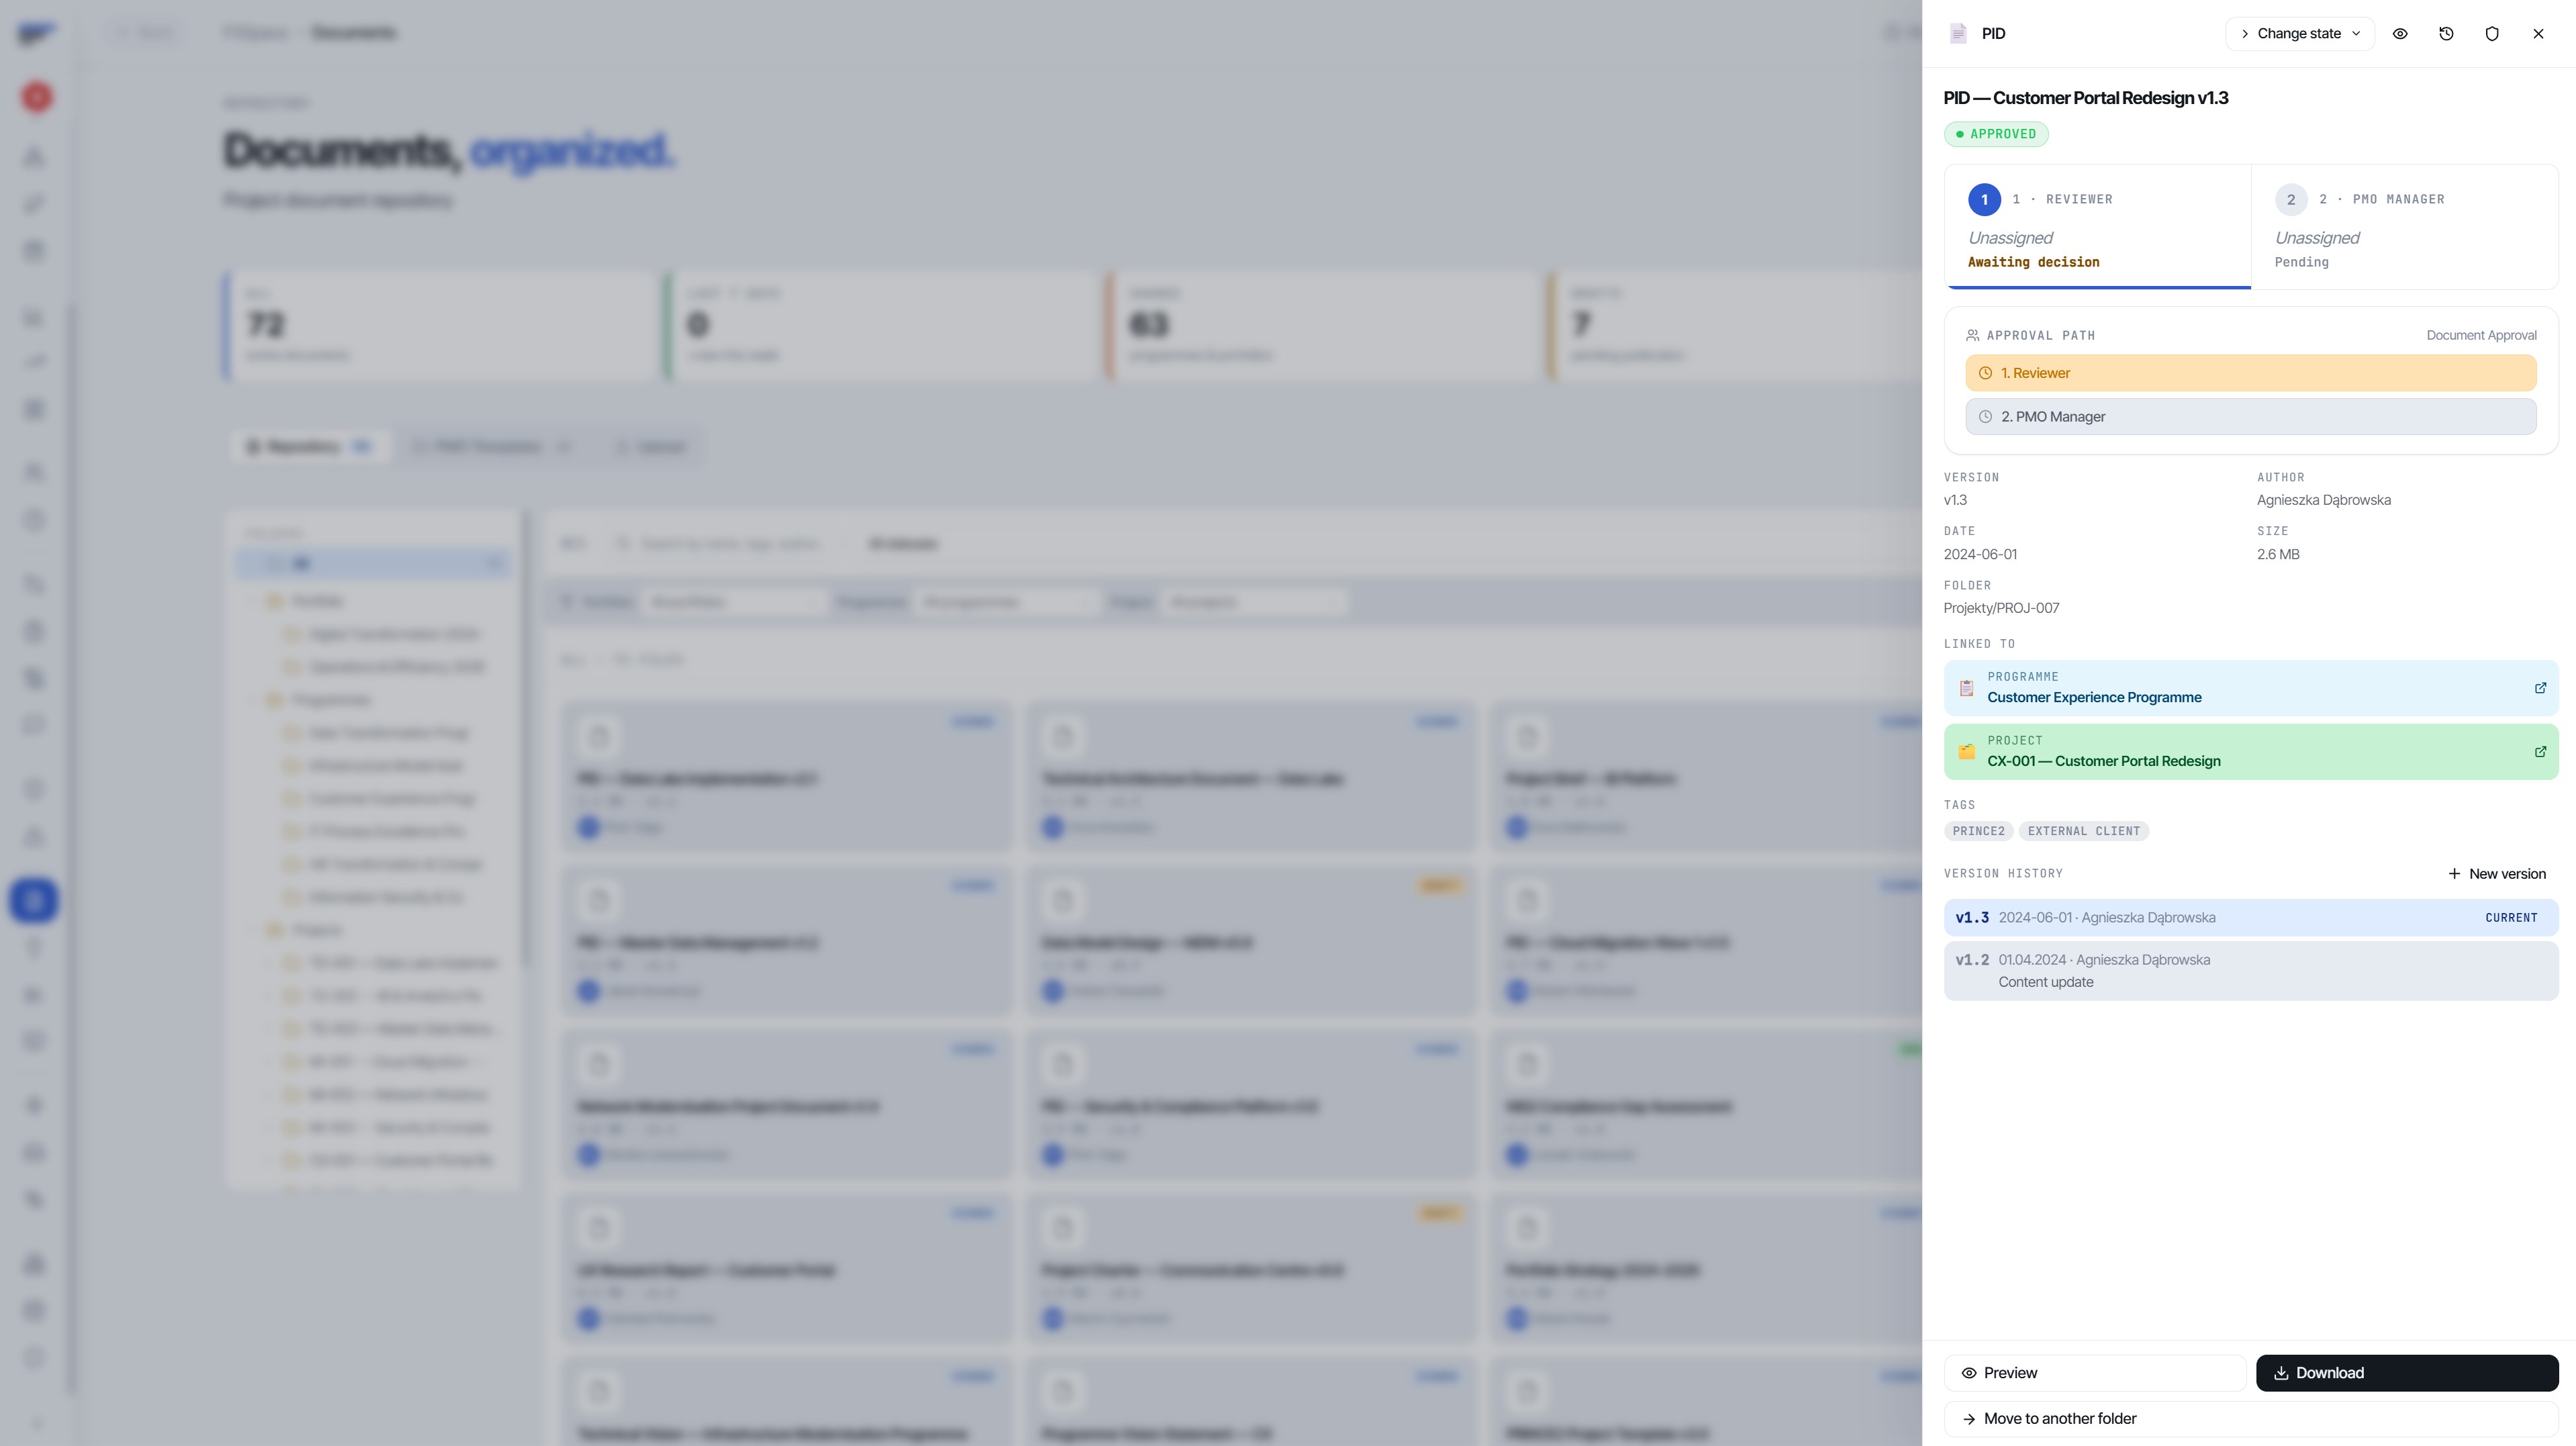
Task: Click the '1. Reviewer' approval path row
Action: pos(2250,373)
